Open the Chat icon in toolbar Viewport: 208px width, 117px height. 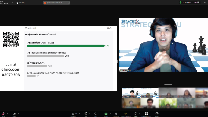pyautogui.click(x=86, y=114)
